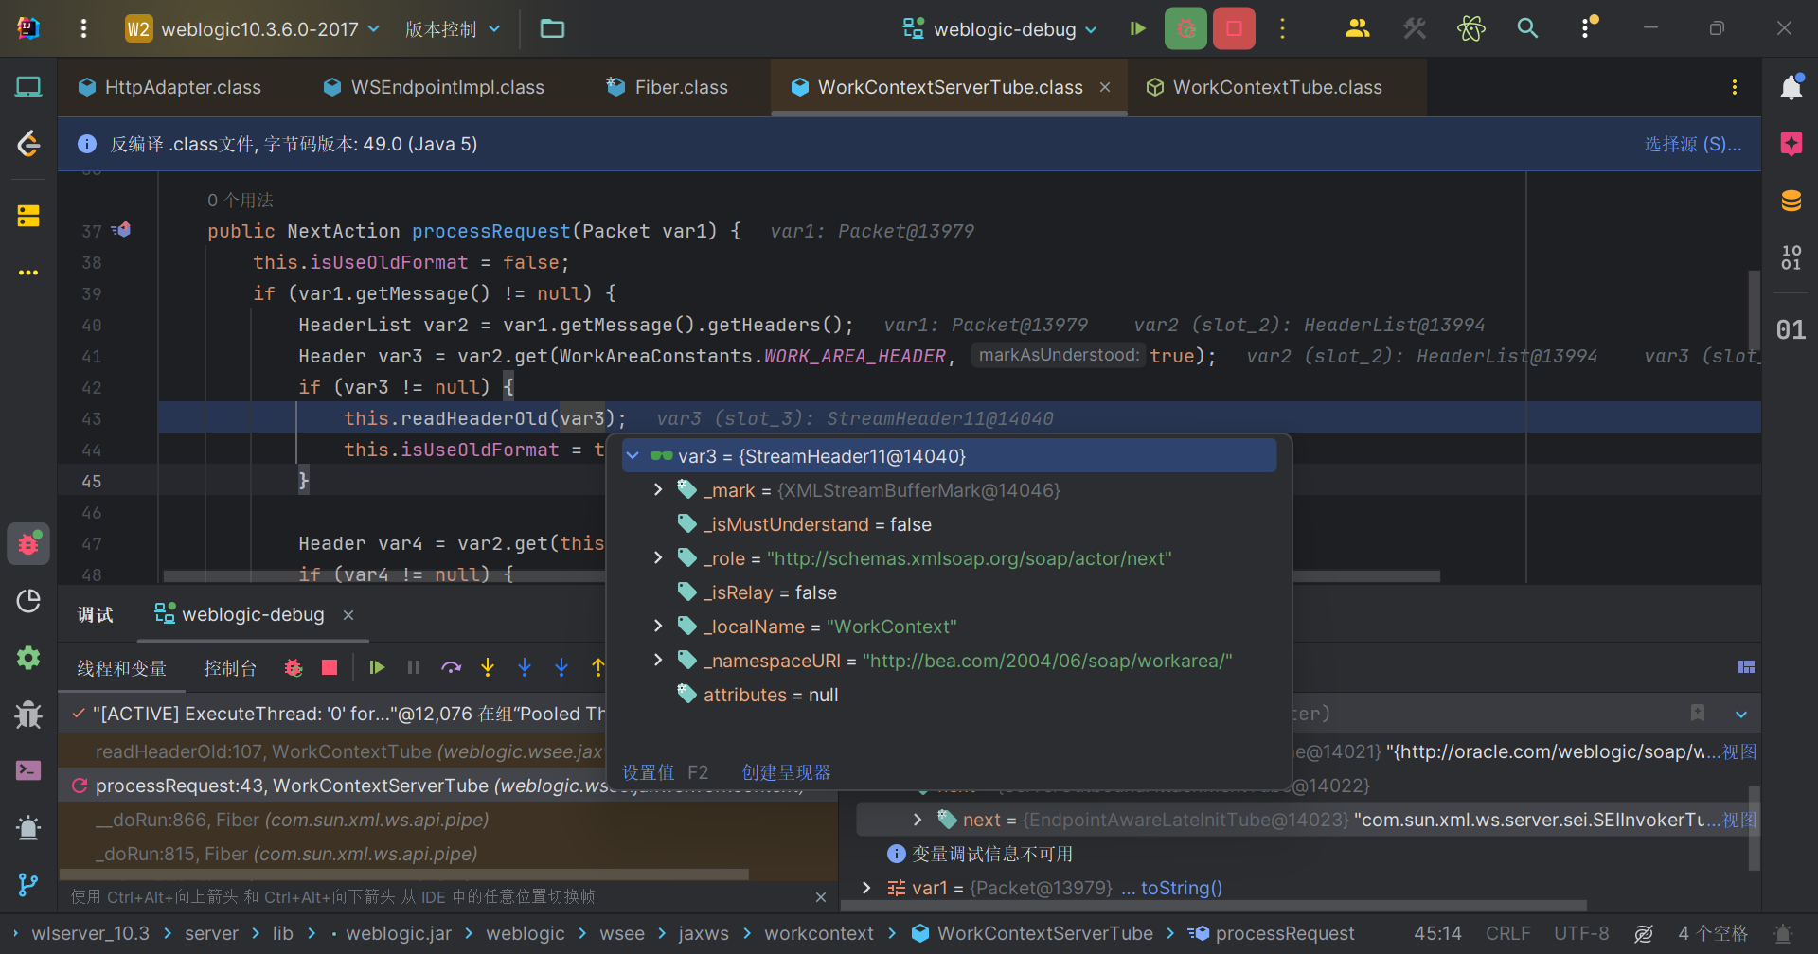Image resolution: width=1818 pixels, height=954 pixels.
Task: Open the Services gear tool window
Action: 28,657
